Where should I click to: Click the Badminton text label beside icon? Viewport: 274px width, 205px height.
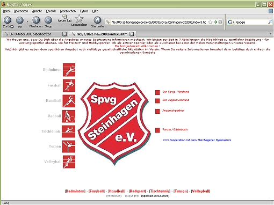[52, 70]
